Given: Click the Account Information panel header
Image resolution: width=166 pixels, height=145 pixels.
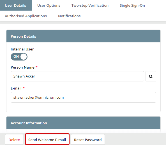Looking at the screenshot, I should coord(83,123).
